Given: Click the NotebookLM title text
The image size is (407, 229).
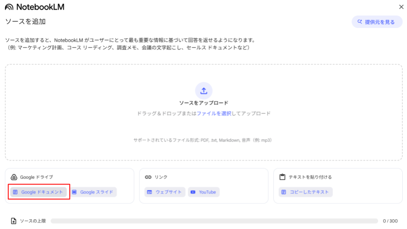Looking at the screenshot, I should pos(40,7).
